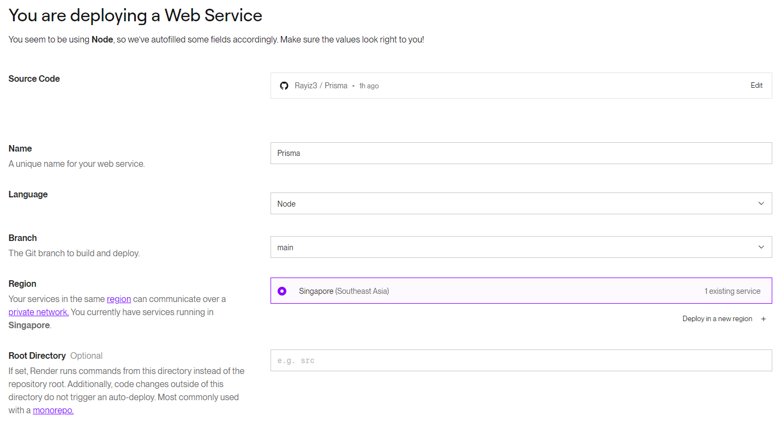
Task: Click the Root Directory field label
Action: [x=37, y=355]
